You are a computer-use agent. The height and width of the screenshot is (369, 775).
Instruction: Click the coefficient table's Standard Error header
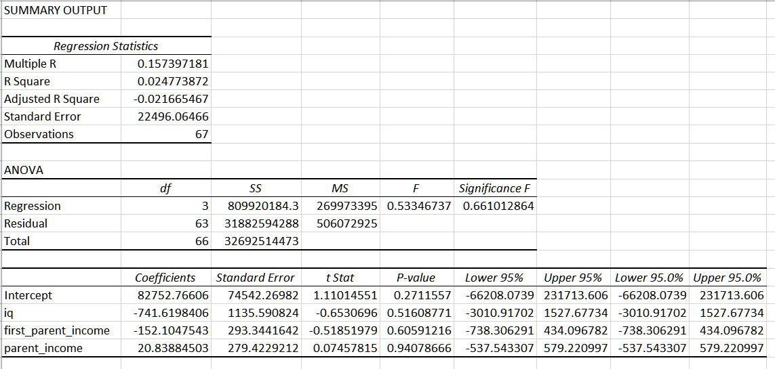256,278
